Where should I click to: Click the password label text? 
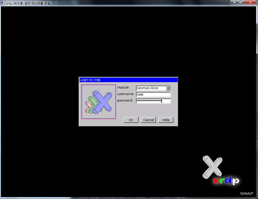click(125, 100)
